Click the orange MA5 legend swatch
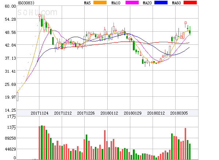The image size is (219, 160). [100, 3]
